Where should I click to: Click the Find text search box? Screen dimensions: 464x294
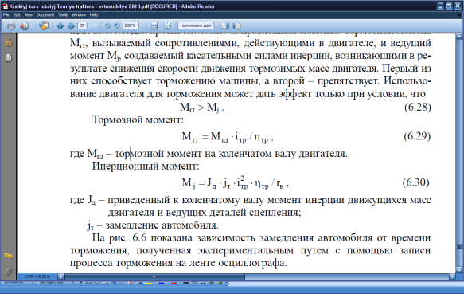[196, 25]
